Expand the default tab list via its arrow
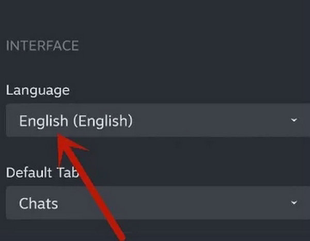310x241 pixels. coord(294,202)
